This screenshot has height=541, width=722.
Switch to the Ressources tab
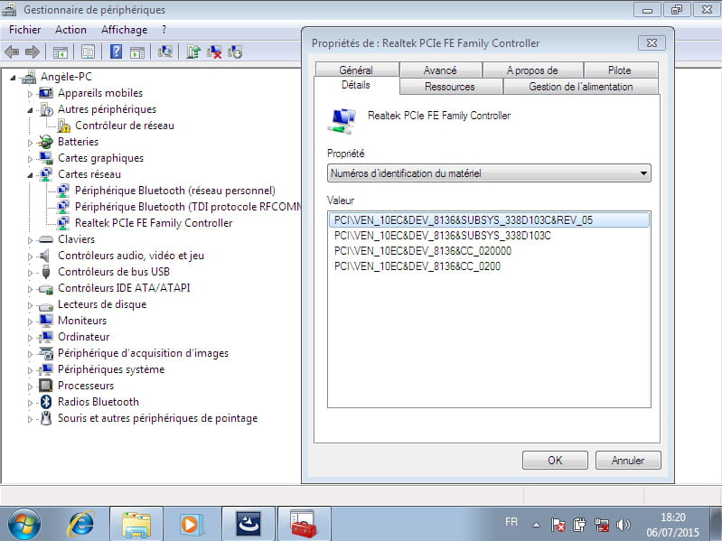[x=450, y=87]
